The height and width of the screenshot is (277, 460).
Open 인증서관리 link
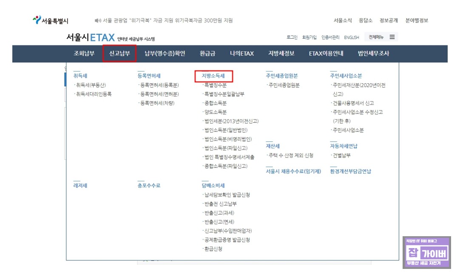(330, 37)
